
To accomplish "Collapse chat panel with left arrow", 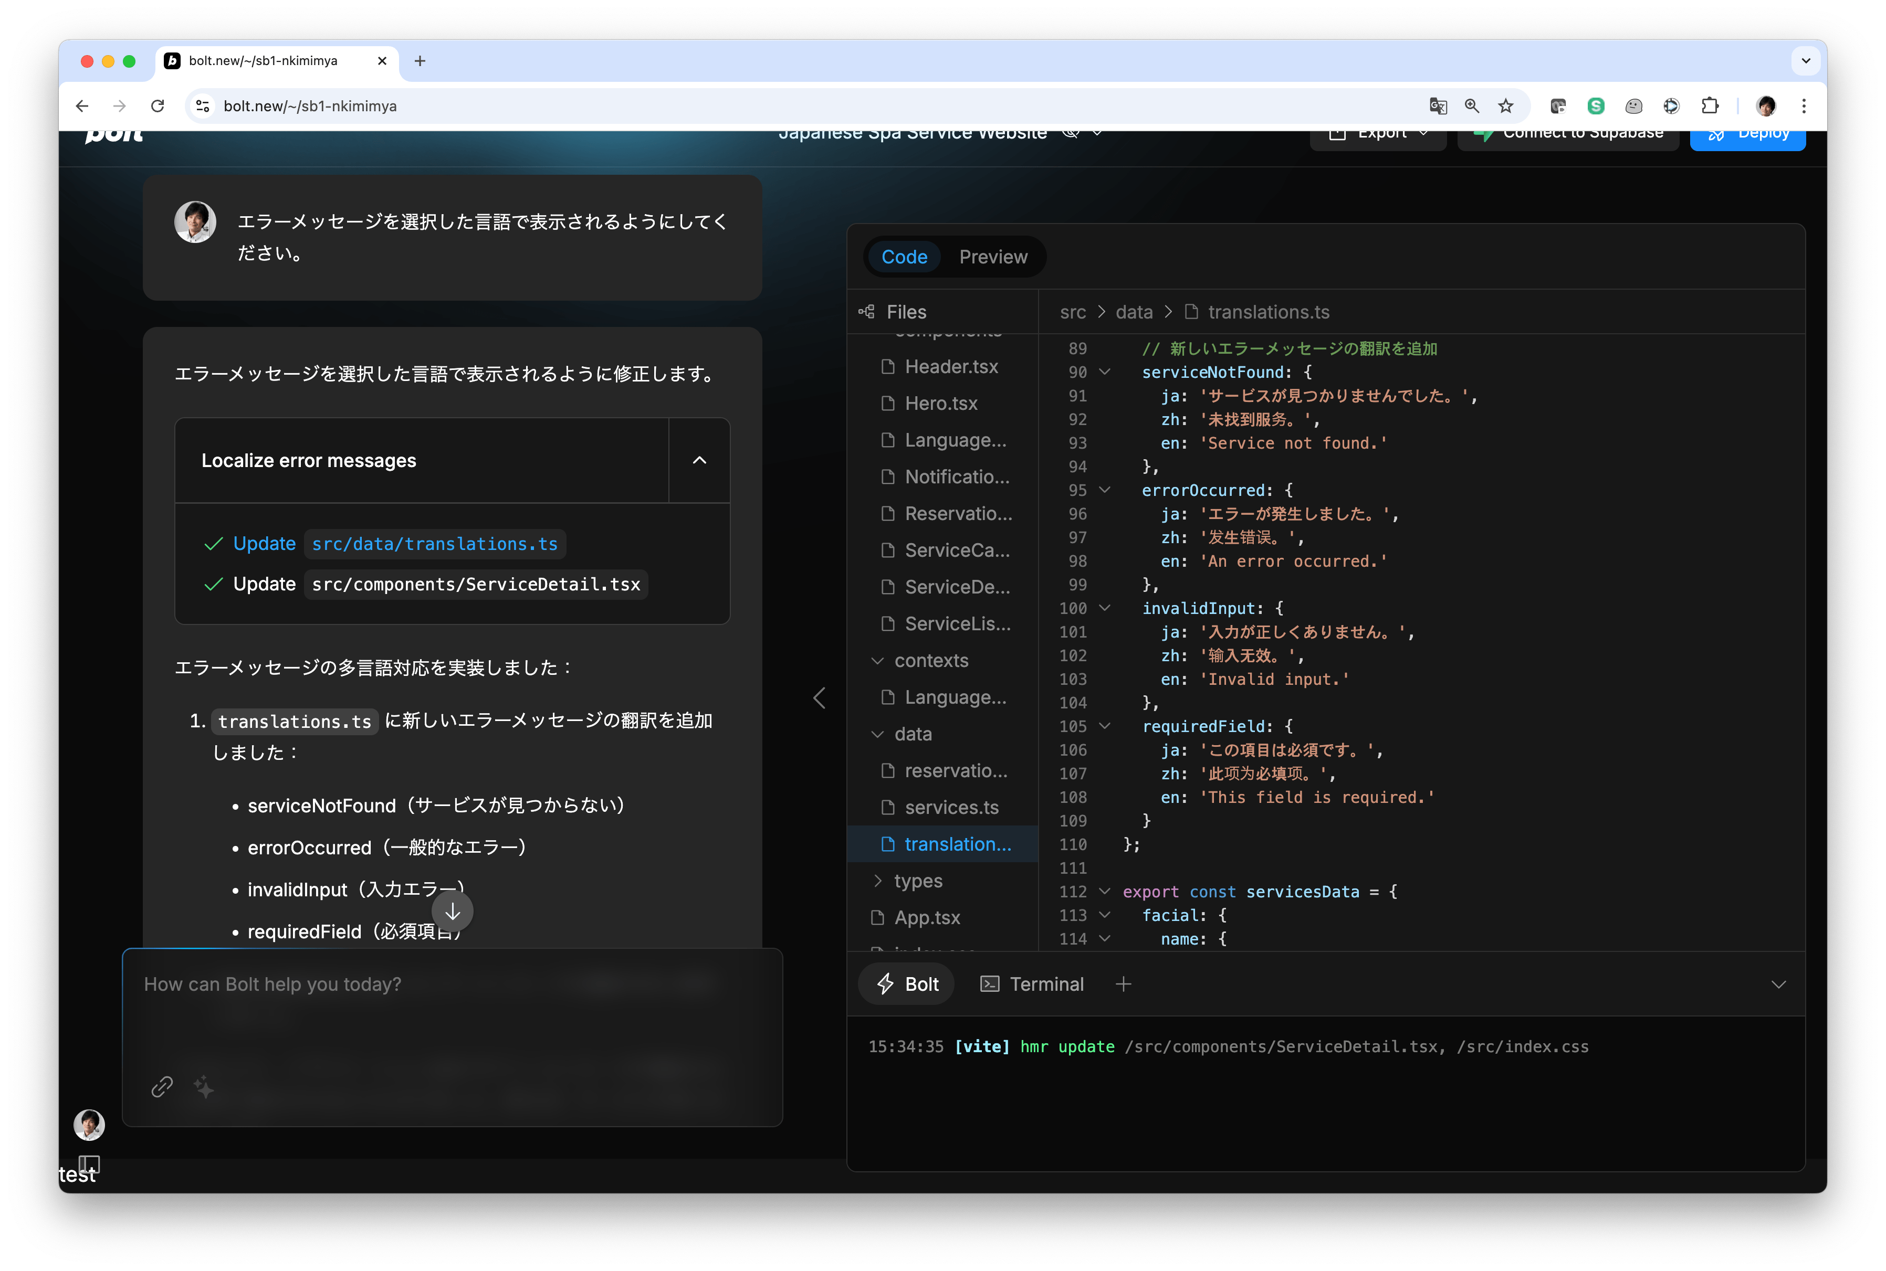I will pyautogui.click(x=820, y=698).
